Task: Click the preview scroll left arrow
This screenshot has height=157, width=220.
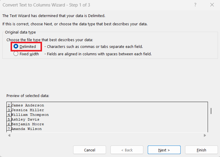Action: tap(9, 135)
